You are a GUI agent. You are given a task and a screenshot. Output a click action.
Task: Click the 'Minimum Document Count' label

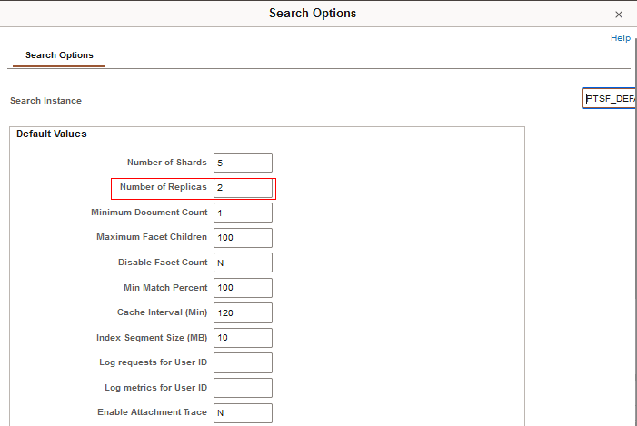click(x=149, y=213)
